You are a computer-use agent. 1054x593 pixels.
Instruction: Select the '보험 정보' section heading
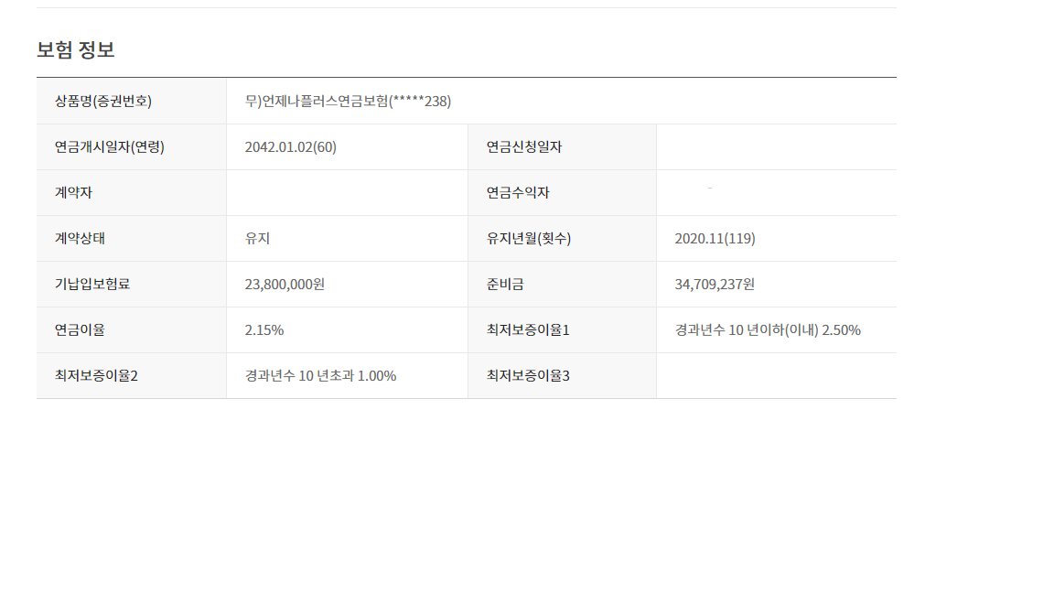point(75,49)
